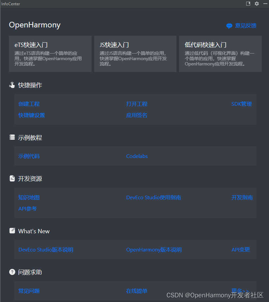Click the 开发资源 section heading
Viewport: 269px width, 302px height.
(x=30, y=179)
